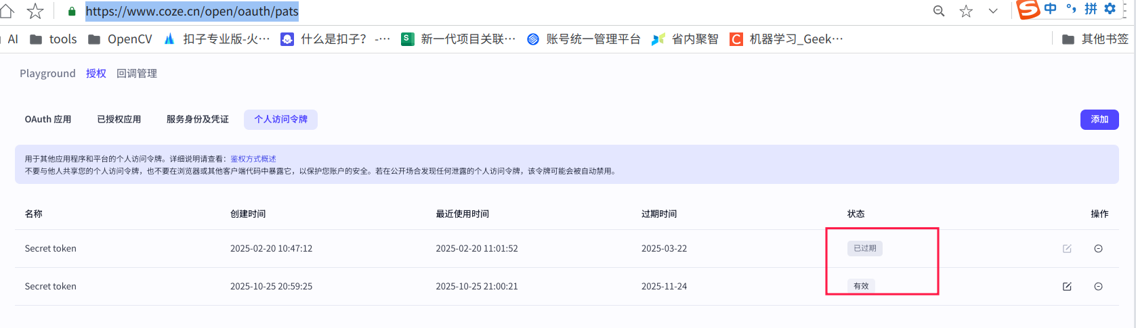Click the star beside the zoom magnifier
This screenshot has height=328, width=1136.
pyautogui.click(x=966, y=11)
